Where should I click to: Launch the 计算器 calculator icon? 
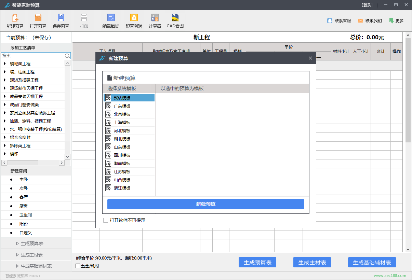155,18
